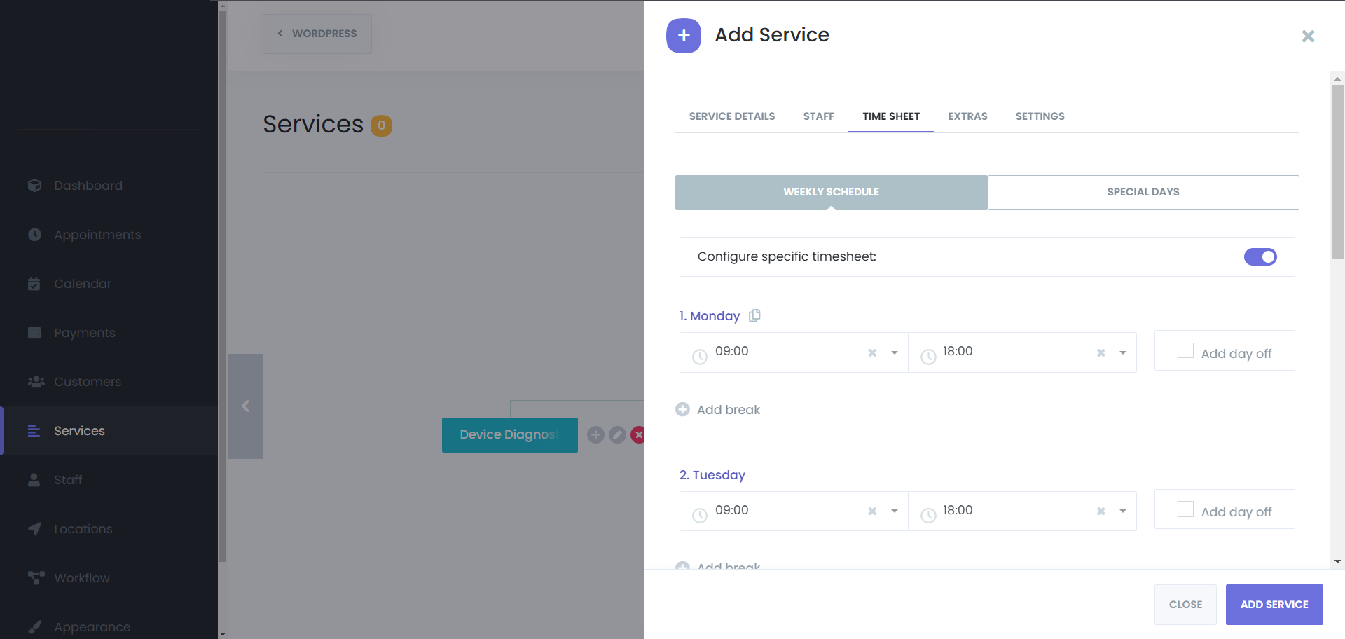Click the sidebar collapse arrow
Screen dimensions: 1345x639
click(x=245, y=406)
